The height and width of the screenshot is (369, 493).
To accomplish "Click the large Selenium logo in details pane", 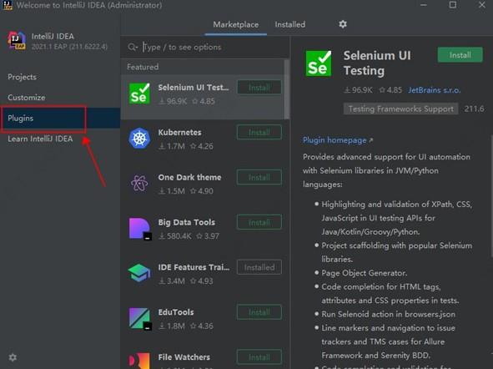I will click(x=318, y=63).
